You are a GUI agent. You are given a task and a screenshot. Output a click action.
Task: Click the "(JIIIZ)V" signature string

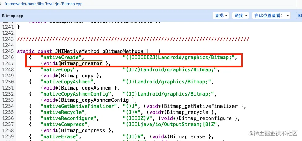coord(138,118)
